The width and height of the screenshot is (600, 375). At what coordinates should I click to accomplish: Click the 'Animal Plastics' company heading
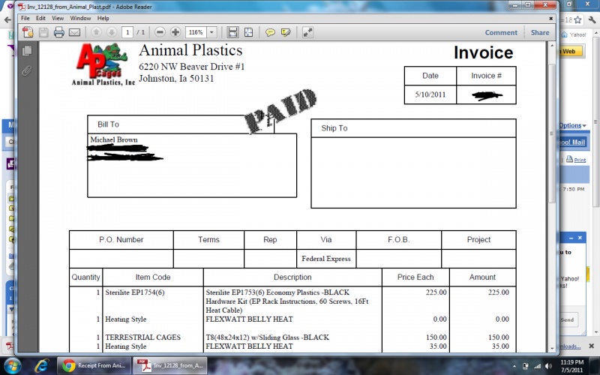[x=190, y=50]
